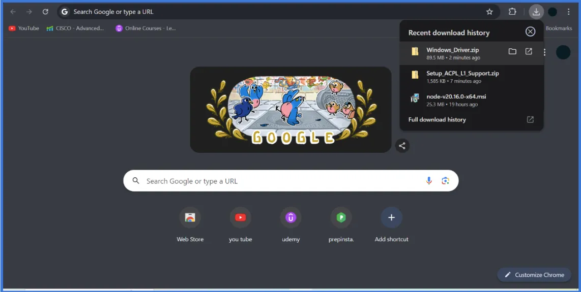Search by image with Google Lens icon
Image resolution: width=581 pixels, height=292 pixels.
pos(445,181)
